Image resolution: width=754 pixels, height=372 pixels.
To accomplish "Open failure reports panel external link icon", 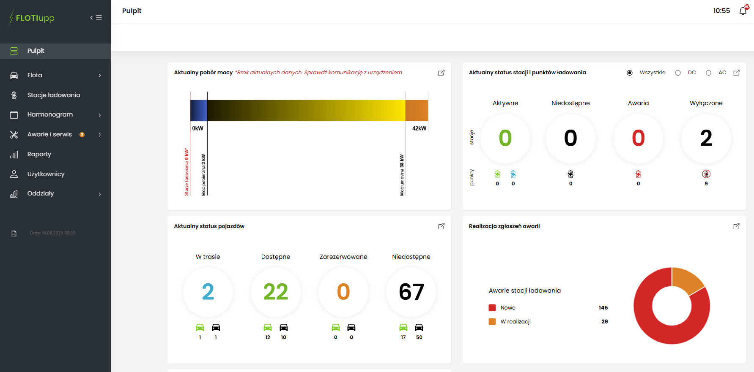I will pyautogui.click(x=736, y=226).
